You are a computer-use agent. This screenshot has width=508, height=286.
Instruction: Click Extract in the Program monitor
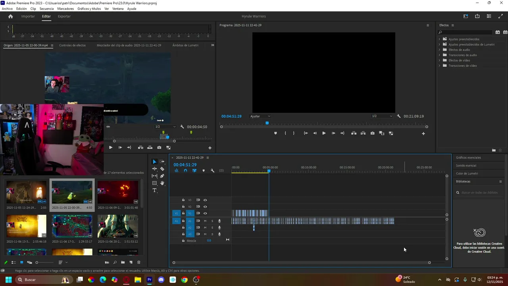[x=363, y=133]
